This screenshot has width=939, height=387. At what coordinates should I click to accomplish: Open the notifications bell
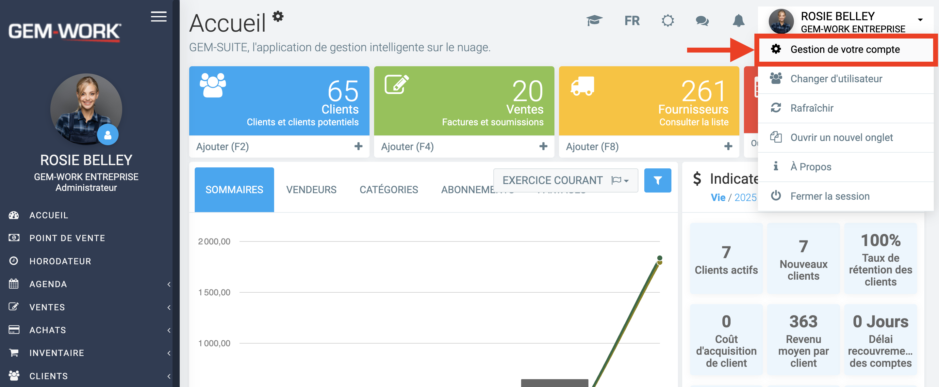click(738, 20)
